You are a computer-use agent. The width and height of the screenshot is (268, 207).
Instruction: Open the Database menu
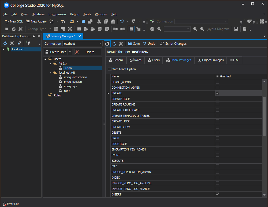[x=38, y=14]
